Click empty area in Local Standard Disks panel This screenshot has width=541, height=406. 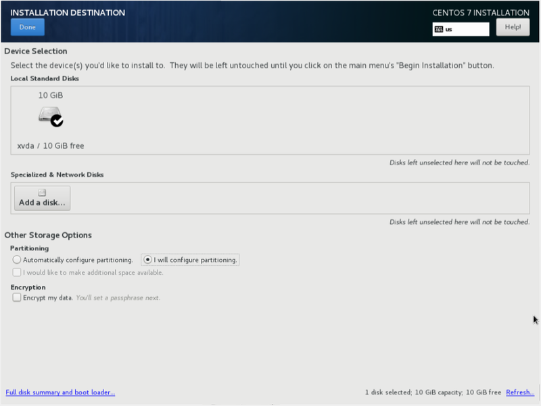coord(304,120)
